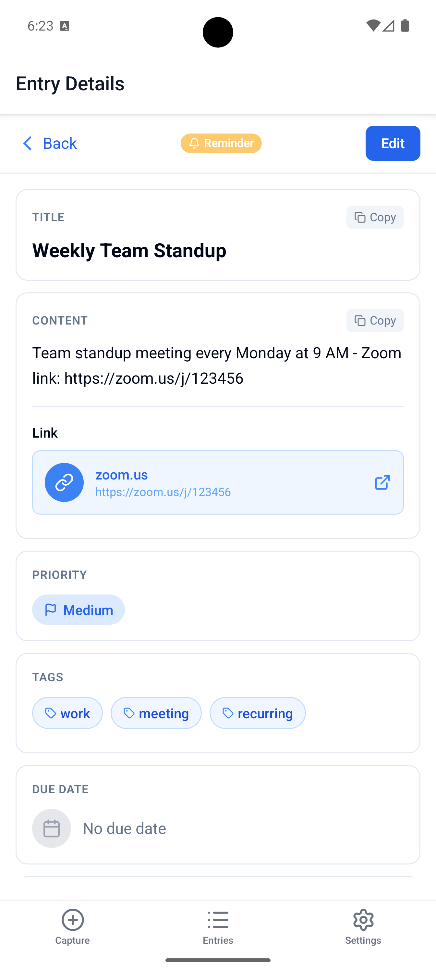Tap the battery icon in status bar

click(x=405, y=26)
